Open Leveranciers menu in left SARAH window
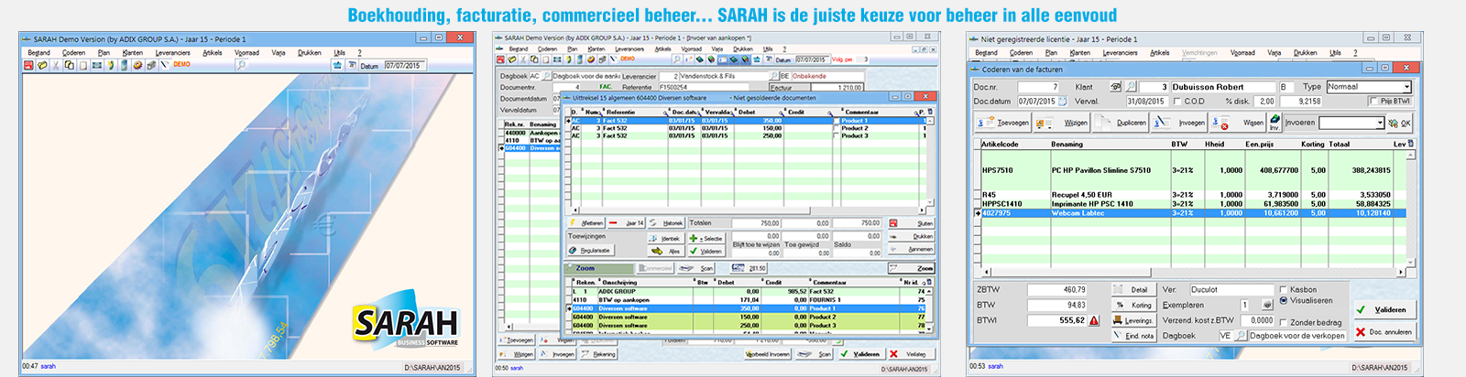Image resolution: width=1466 pixels, height=377 pixels. [172, 52]
